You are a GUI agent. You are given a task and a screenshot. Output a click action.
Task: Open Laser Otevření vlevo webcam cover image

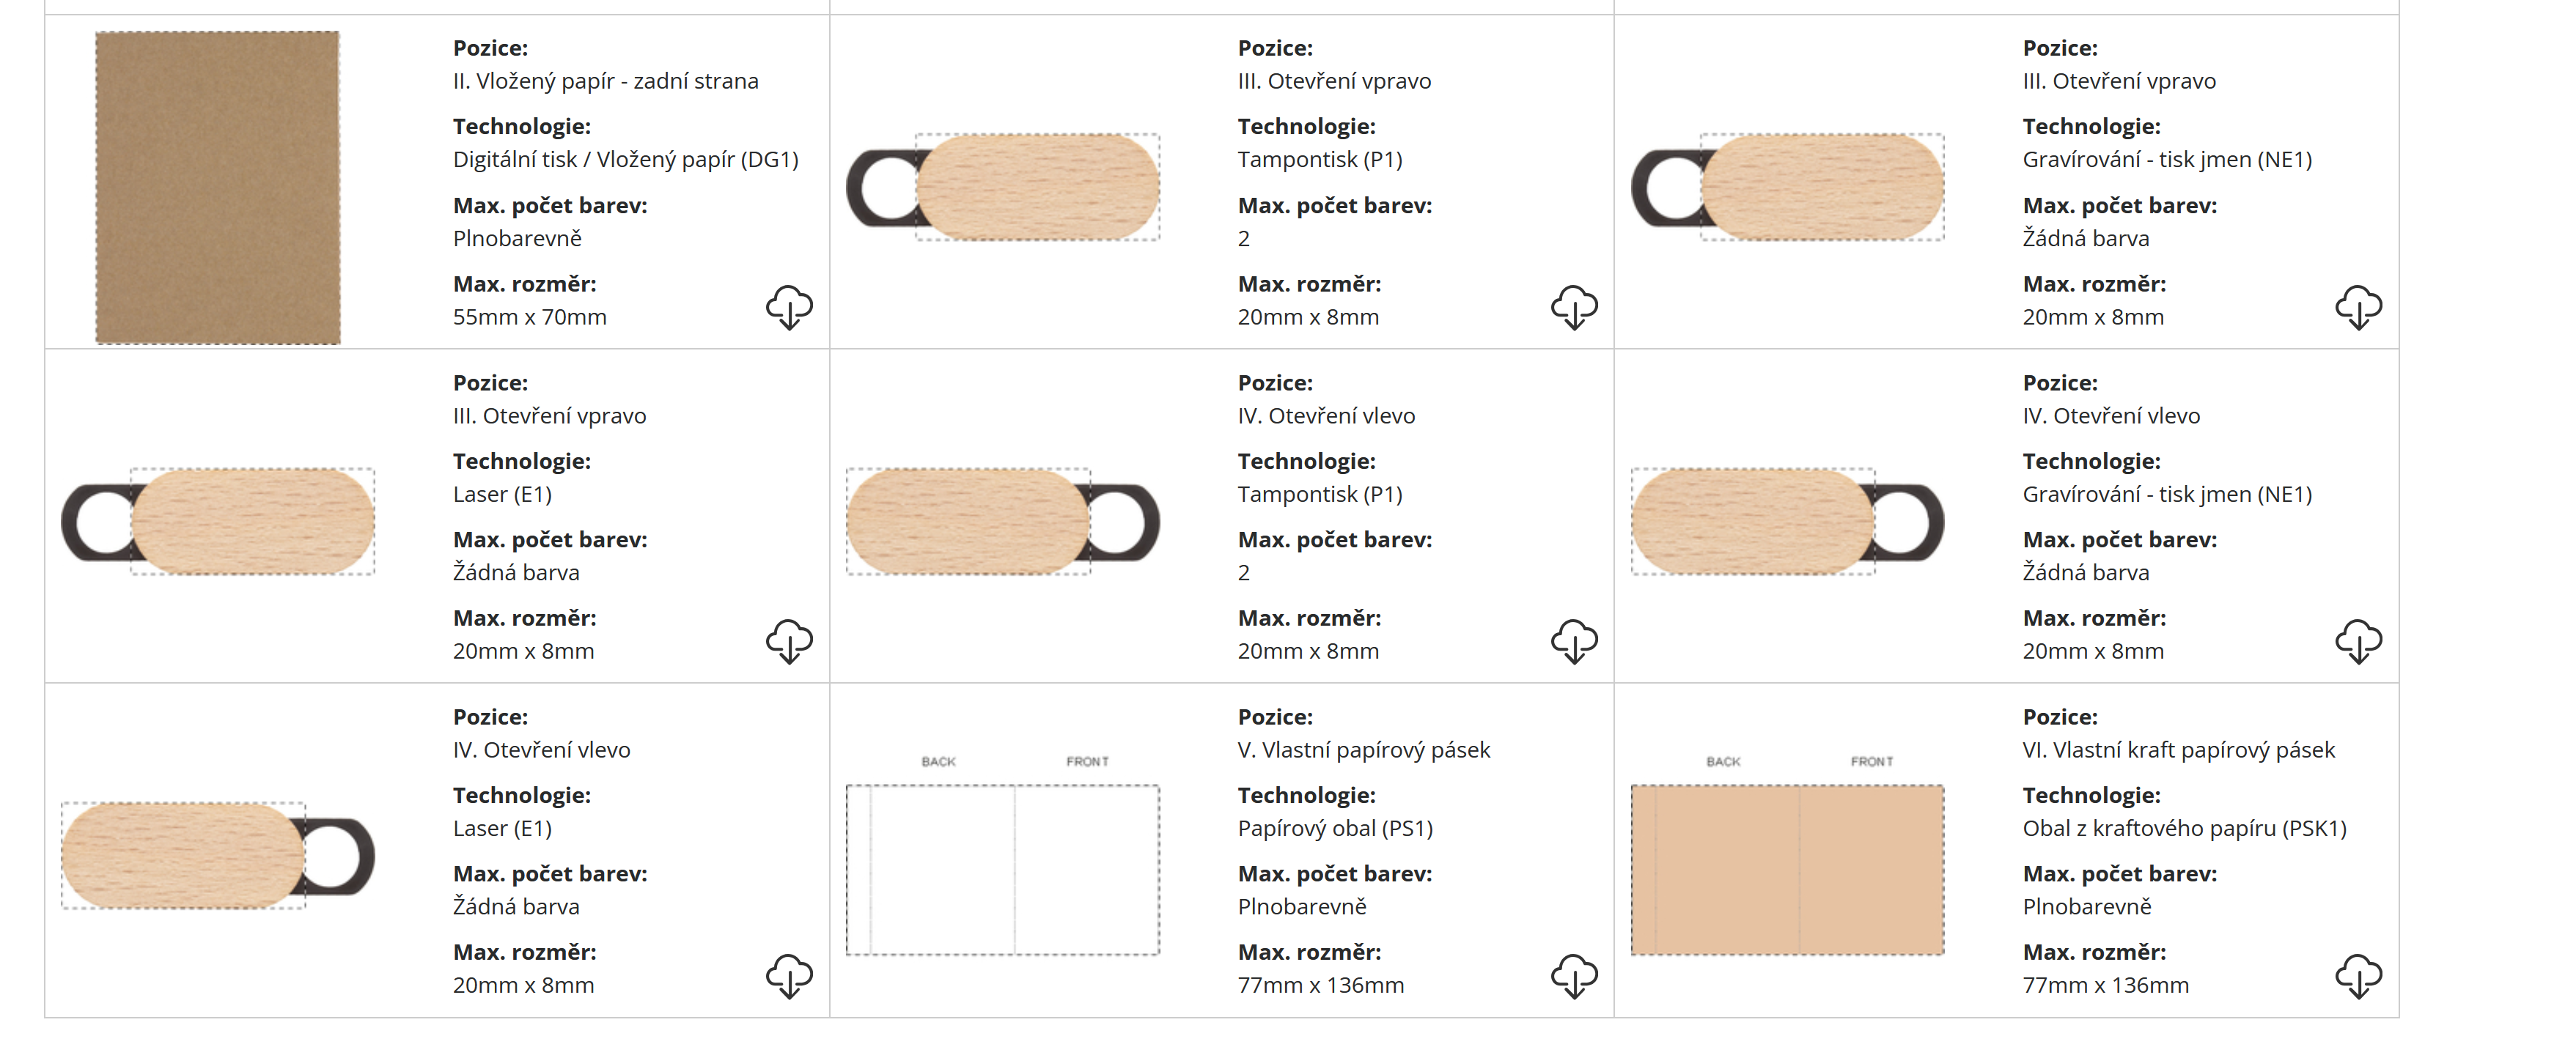218,857
